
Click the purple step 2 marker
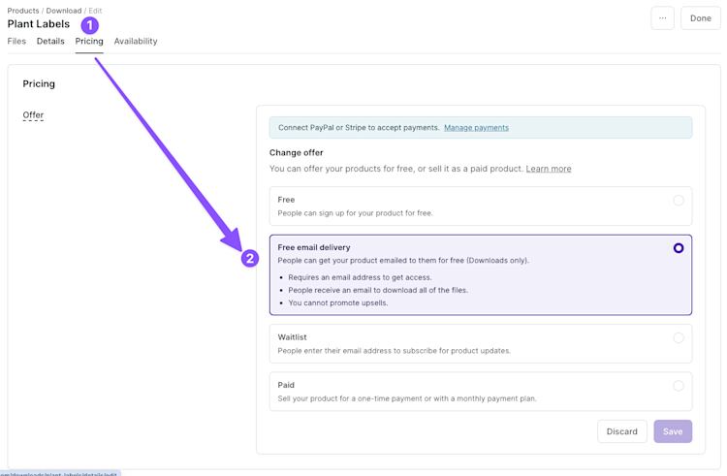[250, 259]
